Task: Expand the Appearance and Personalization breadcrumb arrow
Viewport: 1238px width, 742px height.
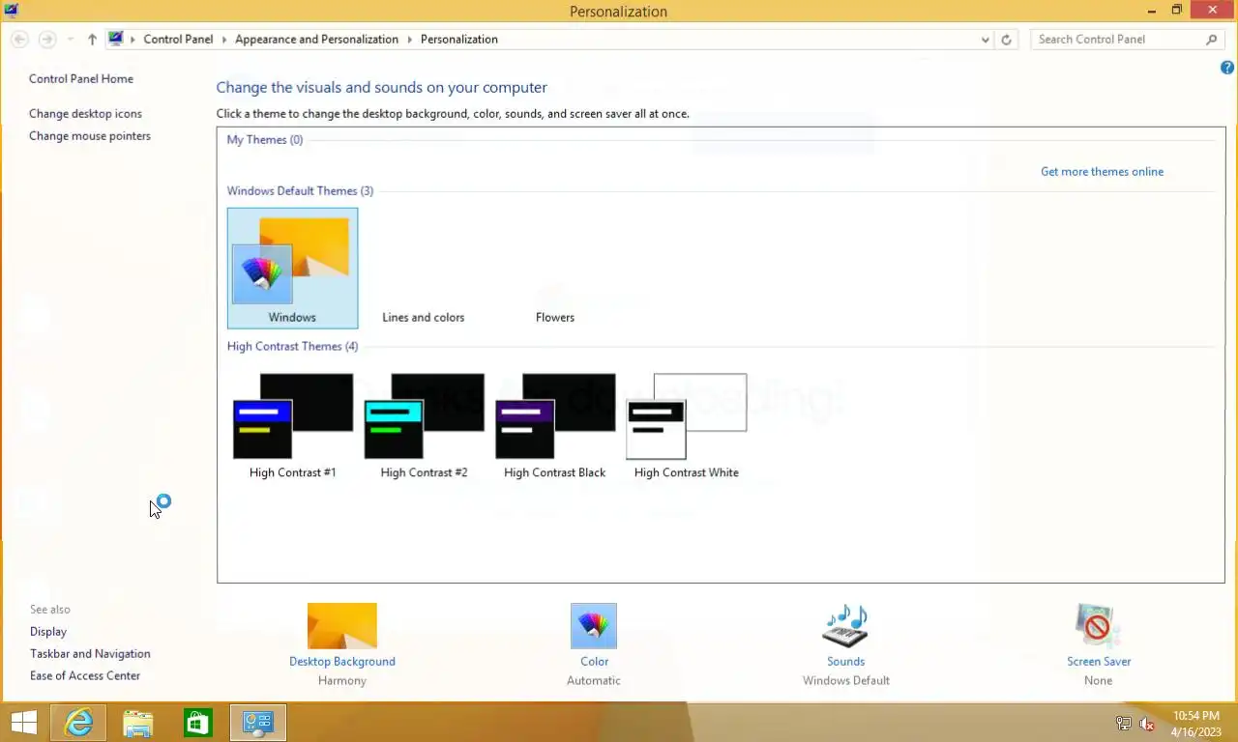Action: (409, 40)
